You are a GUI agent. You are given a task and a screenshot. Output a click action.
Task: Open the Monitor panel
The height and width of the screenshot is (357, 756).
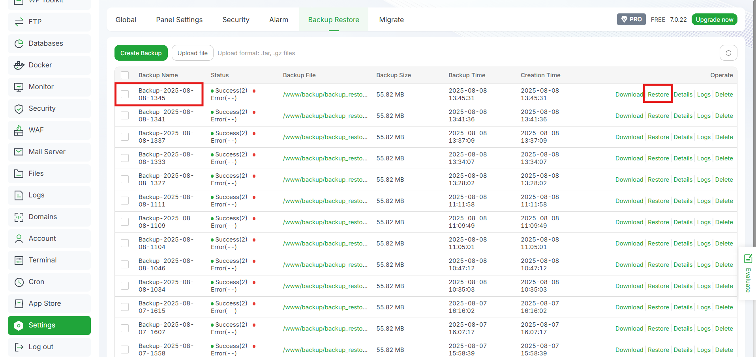tap(41, 87)
